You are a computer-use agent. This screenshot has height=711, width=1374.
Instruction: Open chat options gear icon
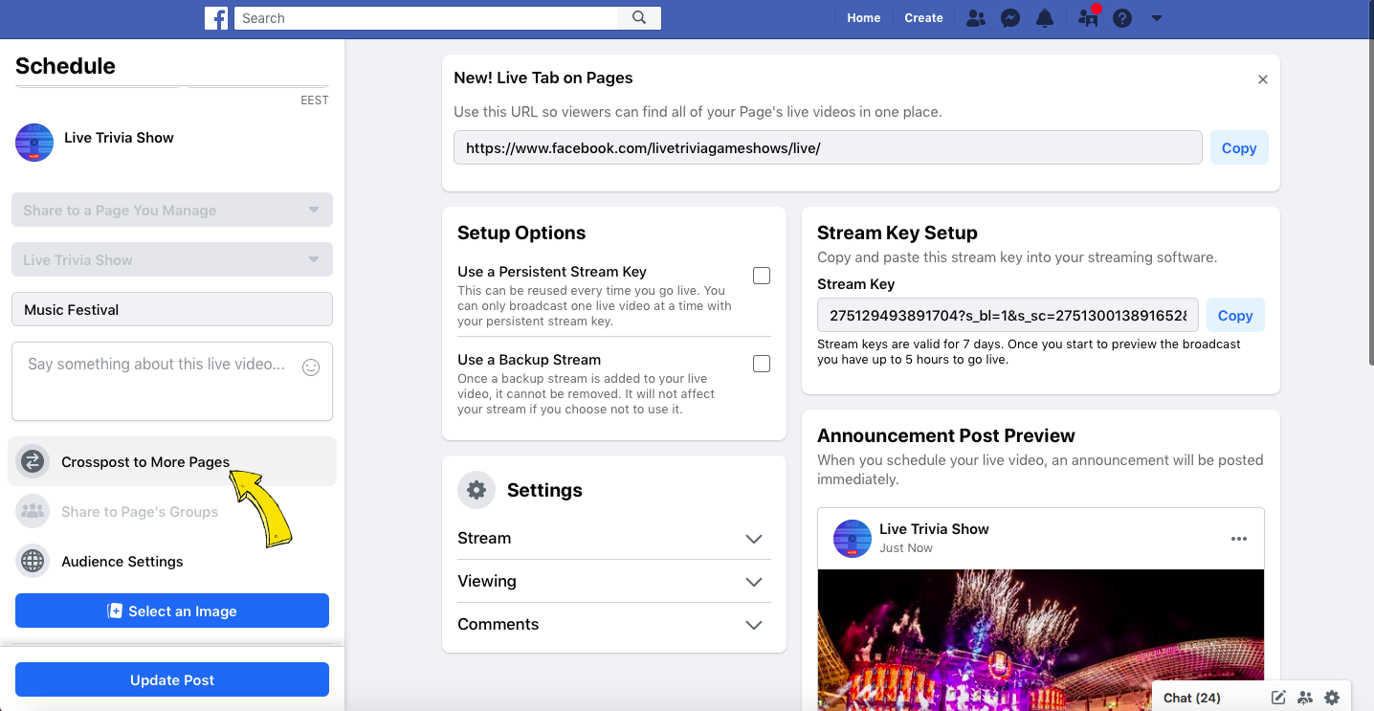(x=1332, y=698)
